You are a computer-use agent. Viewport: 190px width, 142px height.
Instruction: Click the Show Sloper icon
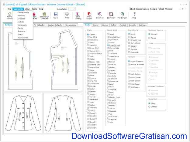click(89, 16)
